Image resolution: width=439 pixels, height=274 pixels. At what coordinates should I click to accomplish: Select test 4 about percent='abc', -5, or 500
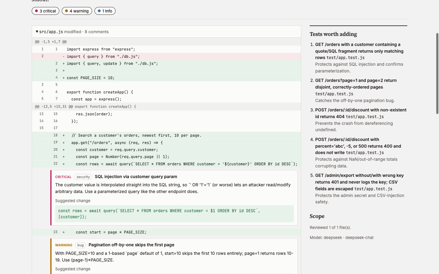[361, 153]
